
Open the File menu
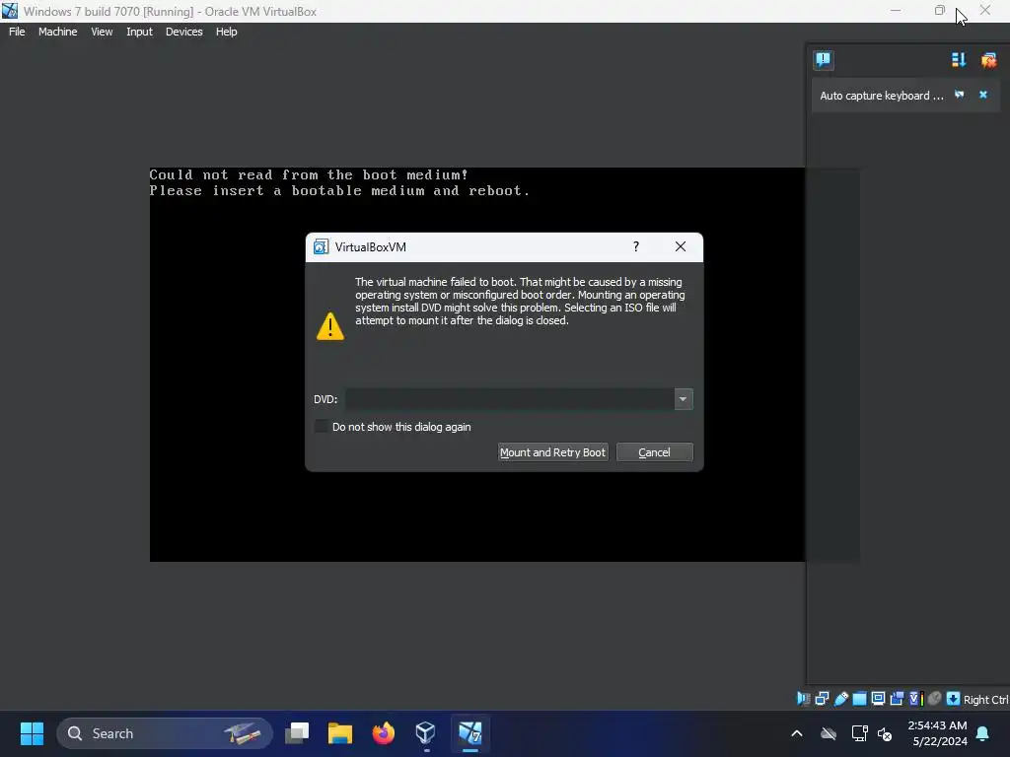[x=17, y=32]
